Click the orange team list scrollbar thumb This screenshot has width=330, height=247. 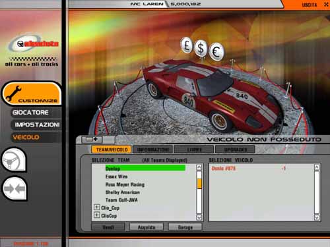pos(199,184)
